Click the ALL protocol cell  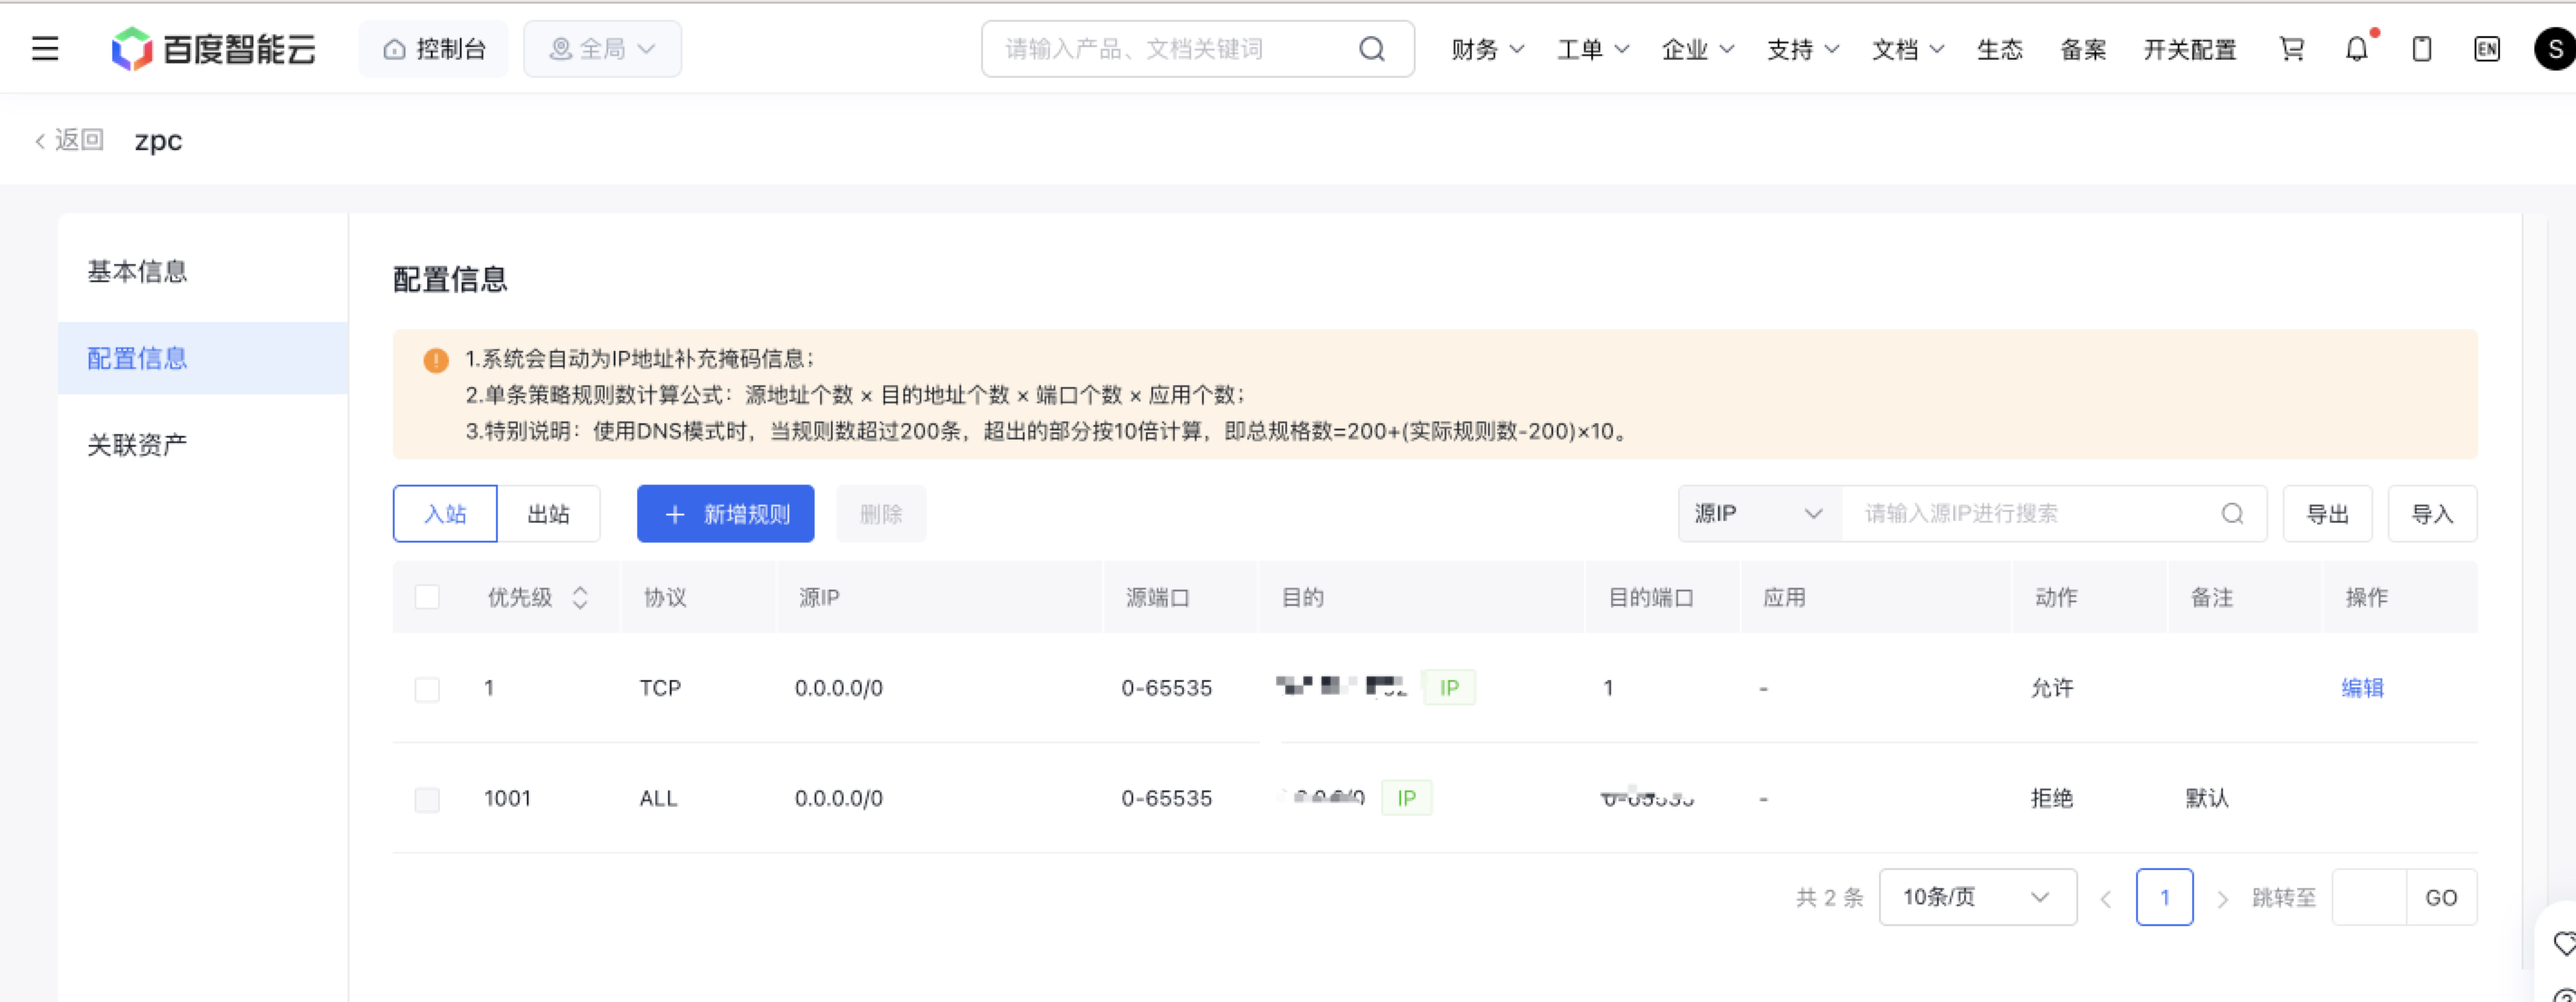pos(658,798)
